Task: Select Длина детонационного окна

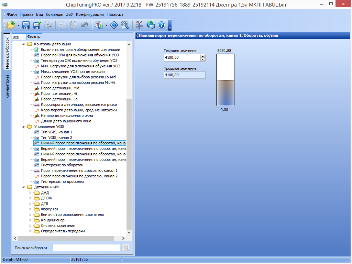Action: 66,121
